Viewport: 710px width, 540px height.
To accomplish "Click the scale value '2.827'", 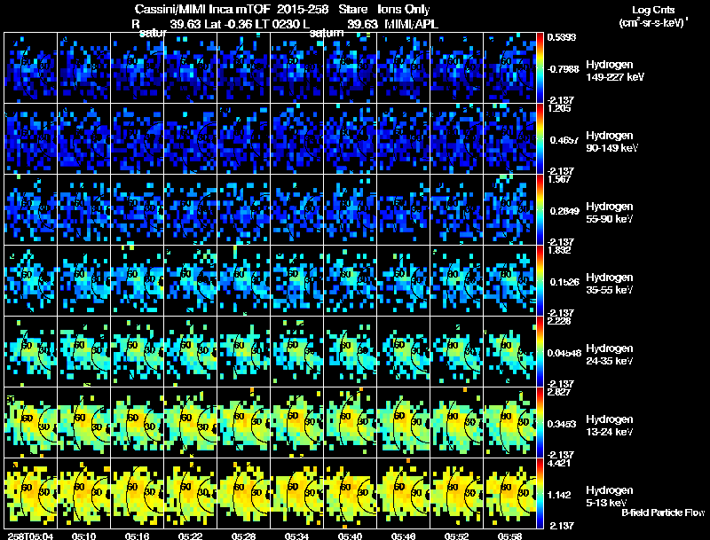I will pyautogui.click(x=559, y=392).
